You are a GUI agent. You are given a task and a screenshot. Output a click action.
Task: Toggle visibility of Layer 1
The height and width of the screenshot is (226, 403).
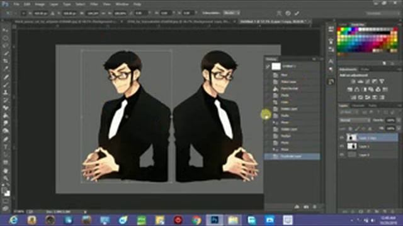click(x=342, y=146)
